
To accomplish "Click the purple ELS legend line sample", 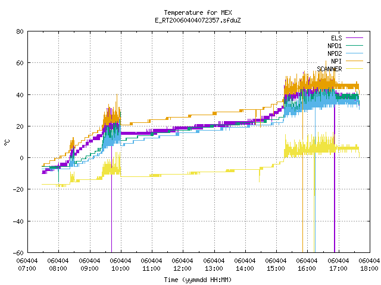I will pos(355,38).
